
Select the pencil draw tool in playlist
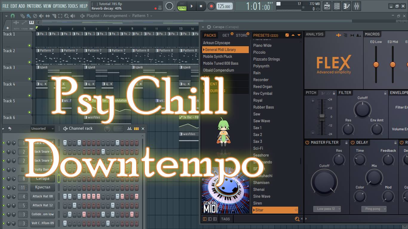coord(22,16)
